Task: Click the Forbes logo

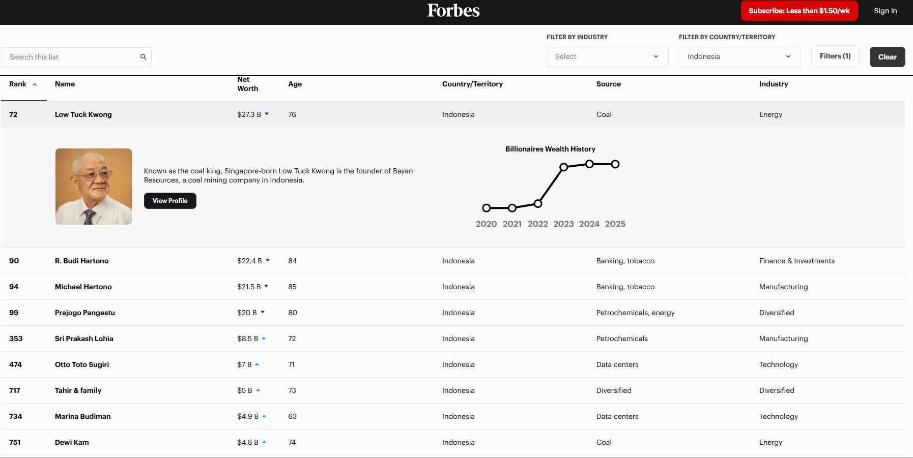Action: pos(453,11)
